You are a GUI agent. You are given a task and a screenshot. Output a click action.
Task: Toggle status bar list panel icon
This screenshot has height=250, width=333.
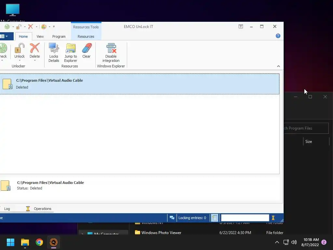[x=215, y=218]
